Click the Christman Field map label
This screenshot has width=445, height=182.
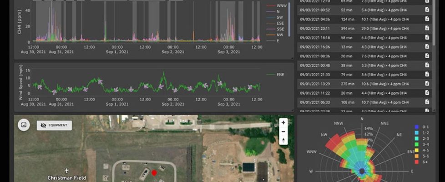pyautogui.click(x=66, y=178)
